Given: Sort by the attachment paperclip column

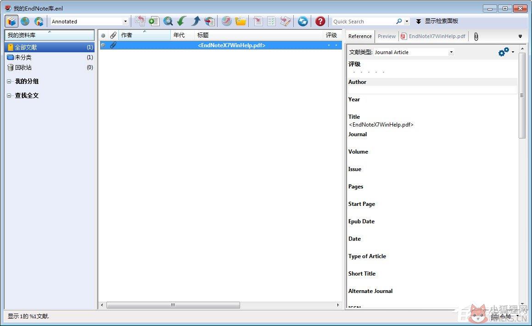Looking at the screenshot, I should click(113, 35).
